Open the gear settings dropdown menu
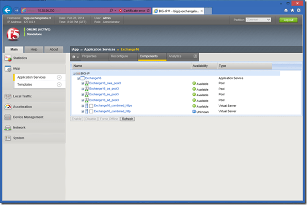307x205 pixels. point(76,56)
